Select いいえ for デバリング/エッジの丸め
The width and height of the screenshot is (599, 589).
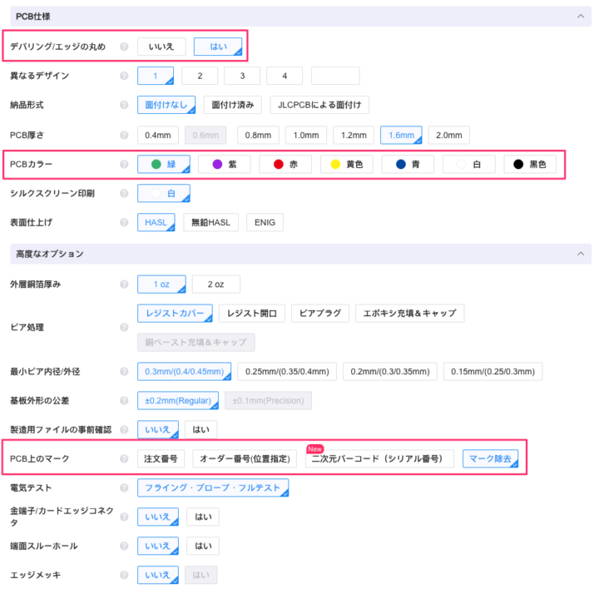[161, 47]
